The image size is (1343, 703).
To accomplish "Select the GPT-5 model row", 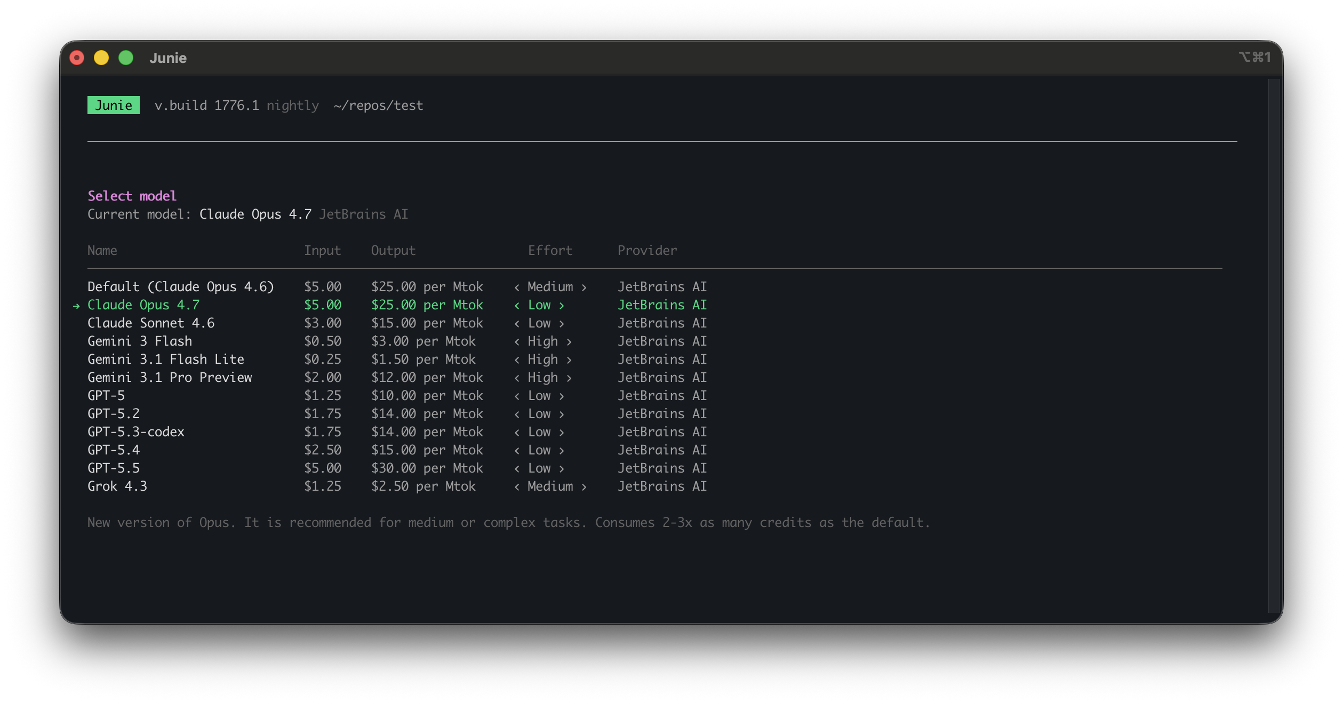I will pos(397,396).
